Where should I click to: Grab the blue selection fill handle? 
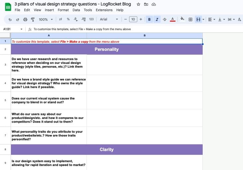click(x=202, y=44)
